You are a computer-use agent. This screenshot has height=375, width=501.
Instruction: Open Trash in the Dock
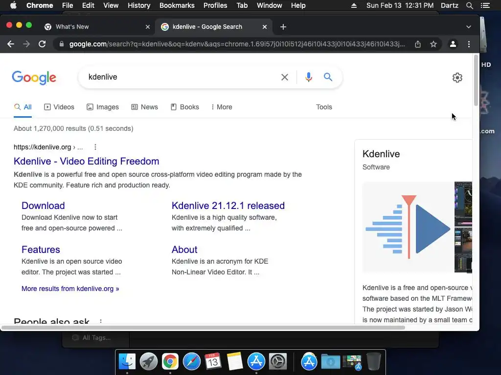(x=373, y=361)
